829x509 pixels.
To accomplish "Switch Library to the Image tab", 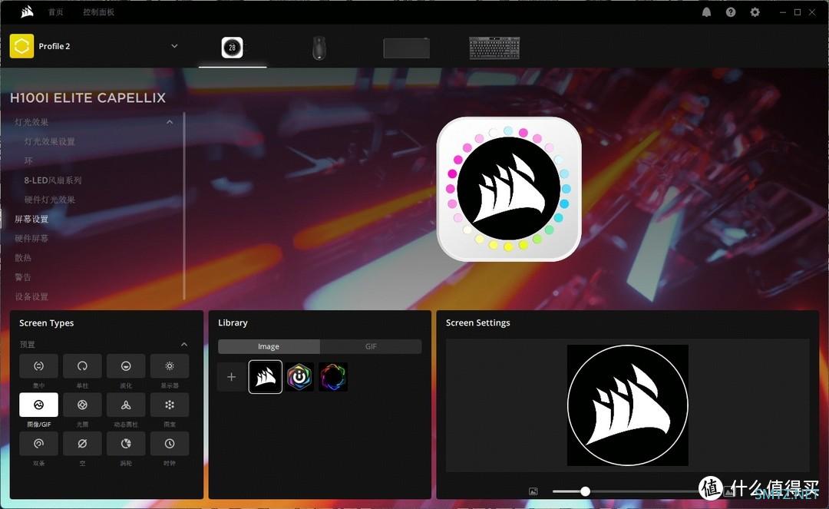I will point(269,346).
